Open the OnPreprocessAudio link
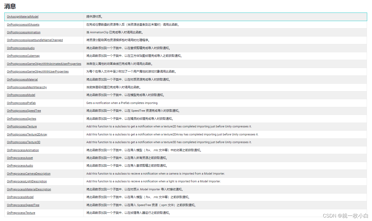 (20, 166)
